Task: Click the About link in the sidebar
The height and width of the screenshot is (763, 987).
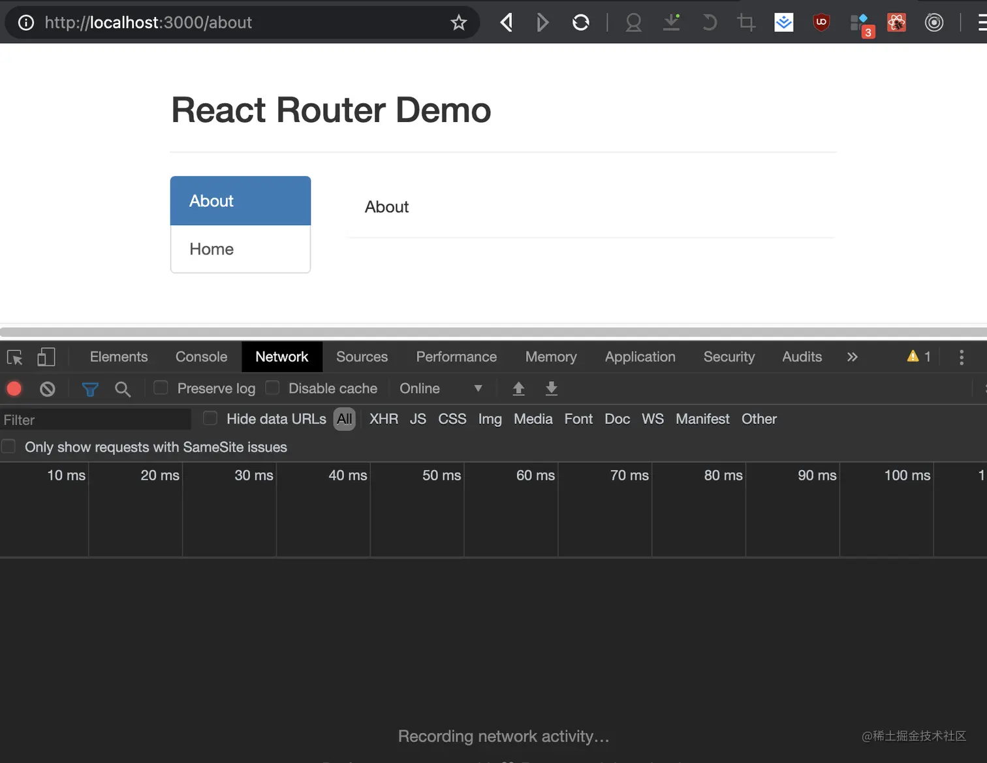Action: [240, 201]
